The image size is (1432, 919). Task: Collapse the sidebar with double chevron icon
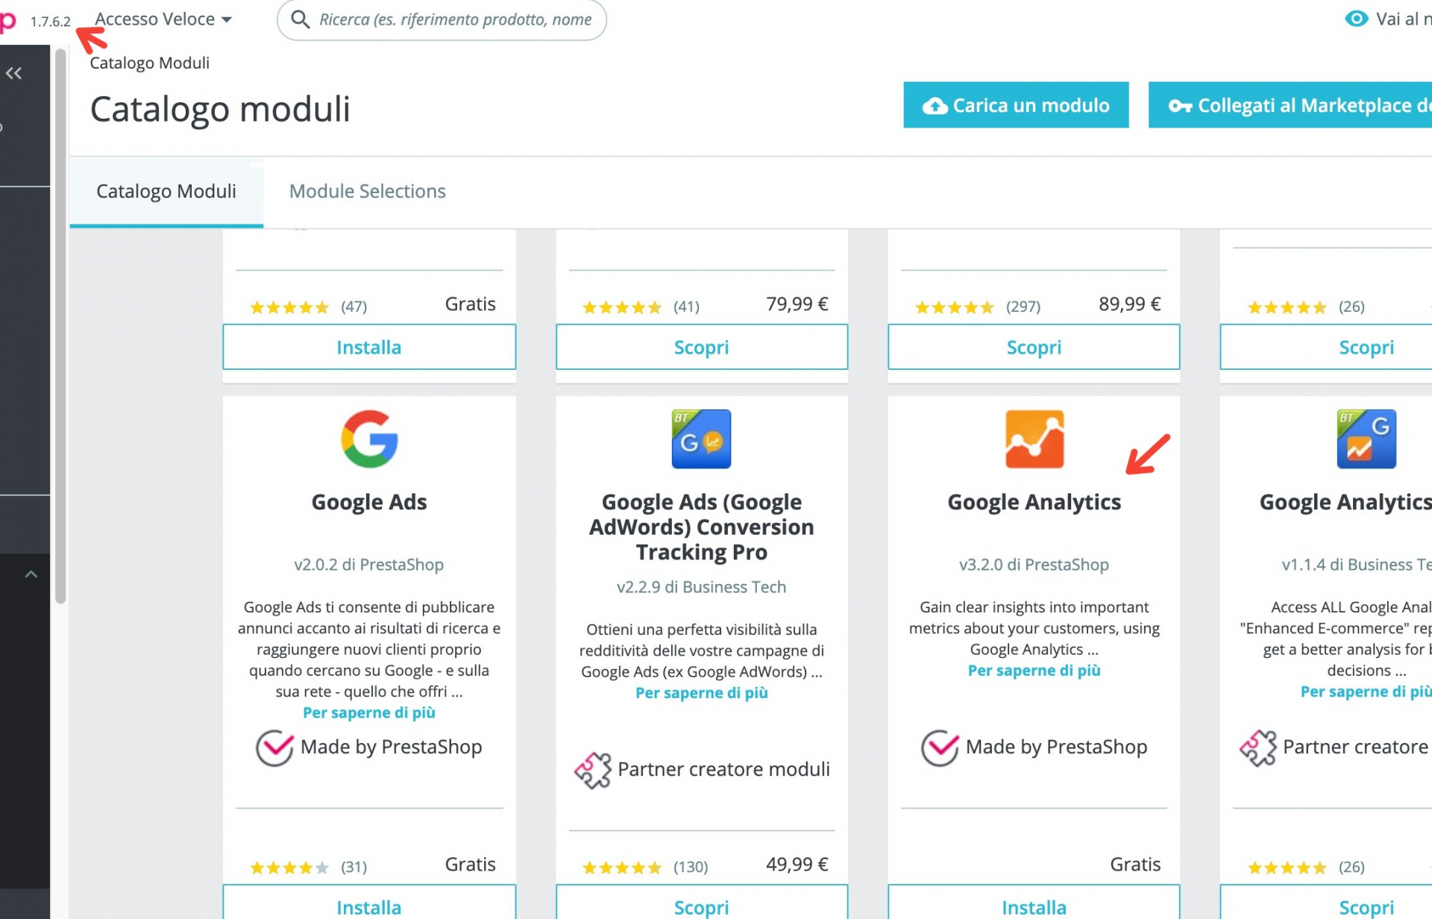[13, 73]
